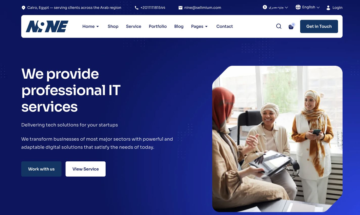Click the location pin icon
This screenshot has height=215, width=360.
click(x=23, y=8)
